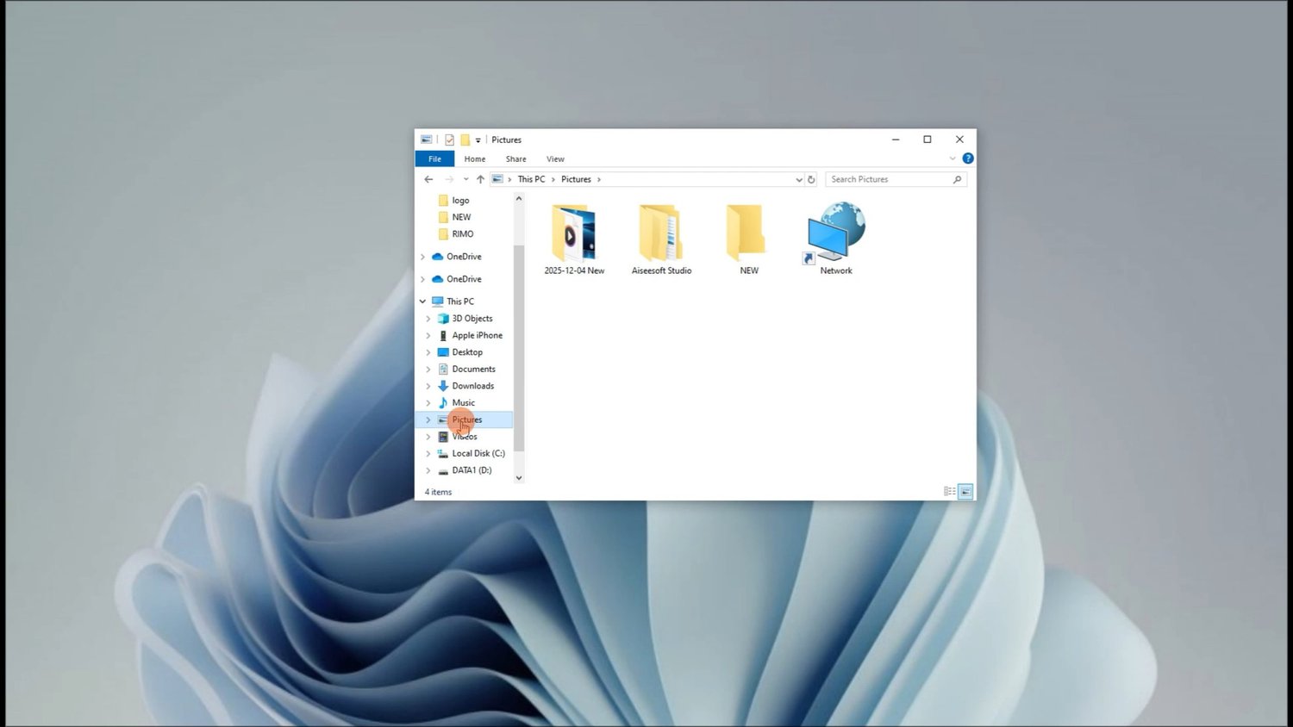Open dropdown chevron after Pictures in address bar
1293x727 pixels.
[599, 179]
